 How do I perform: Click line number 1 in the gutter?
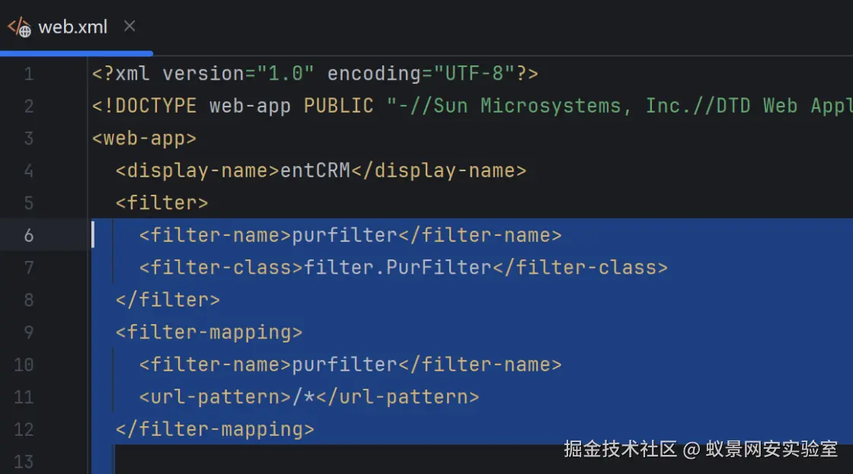coord(29,74)
